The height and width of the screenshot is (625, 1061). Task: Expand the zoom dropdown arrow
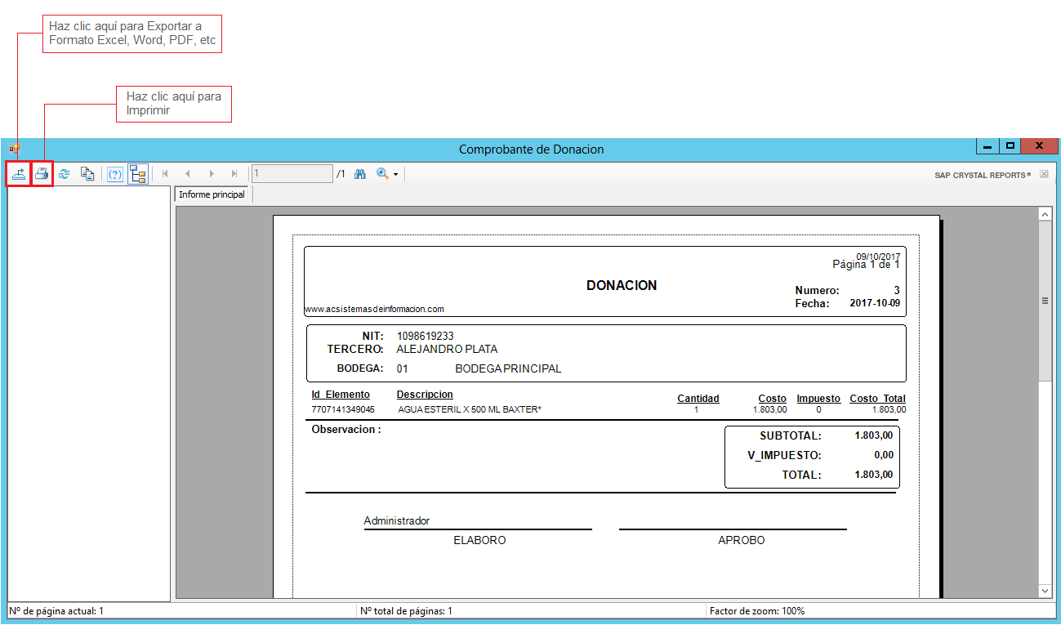(x=395, y=175)
